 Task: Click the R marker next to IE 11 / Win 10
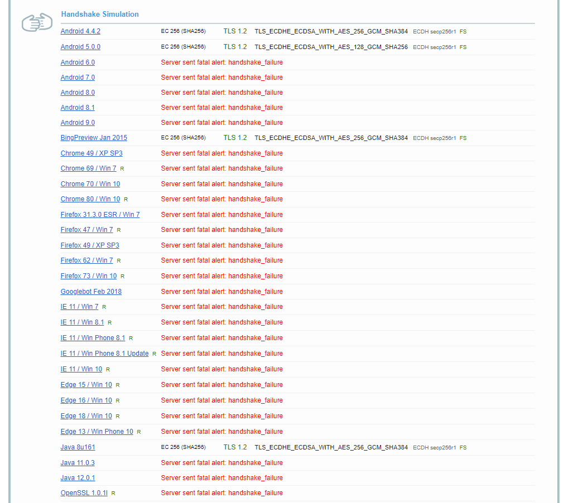[x=108, y=370]
